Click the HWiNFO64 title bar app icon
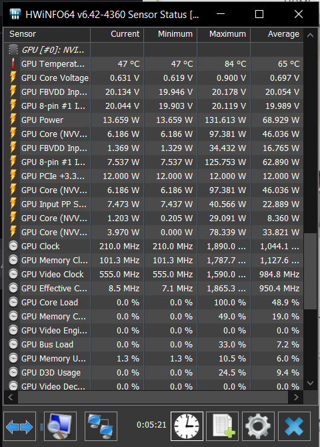320x447 pixels. click(15, 14)
